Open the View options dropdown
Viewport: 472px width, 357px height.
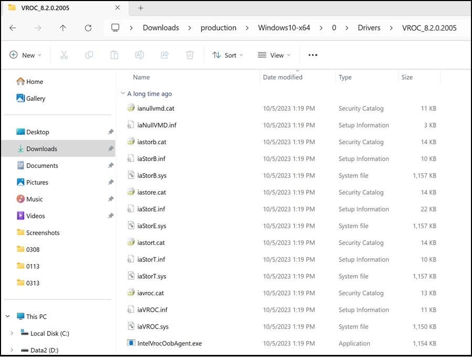[x=274, y=55]
